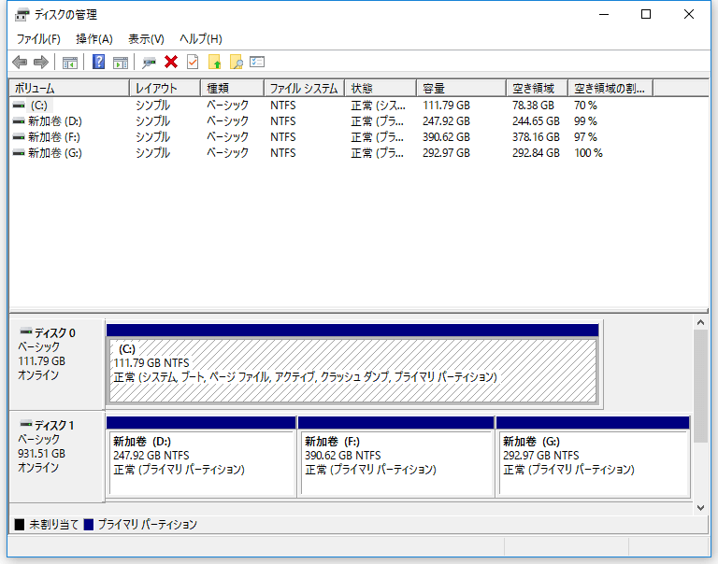Click 931.51 GB text under ディスク 1

42,453
